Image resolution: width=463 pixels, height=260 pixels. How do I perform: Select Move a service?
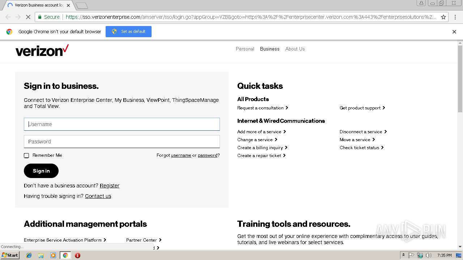357,140
